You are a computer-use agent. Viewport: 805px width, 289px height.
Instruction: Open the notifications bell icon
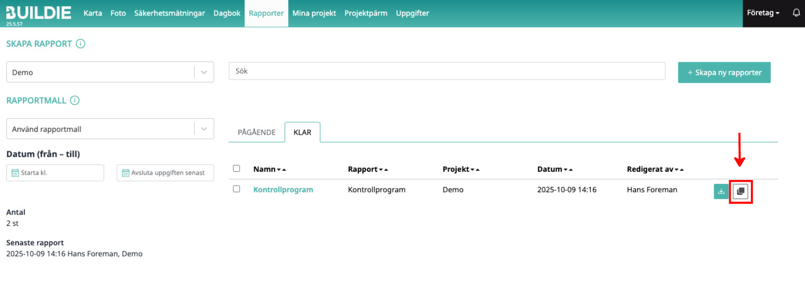(796, 13)
